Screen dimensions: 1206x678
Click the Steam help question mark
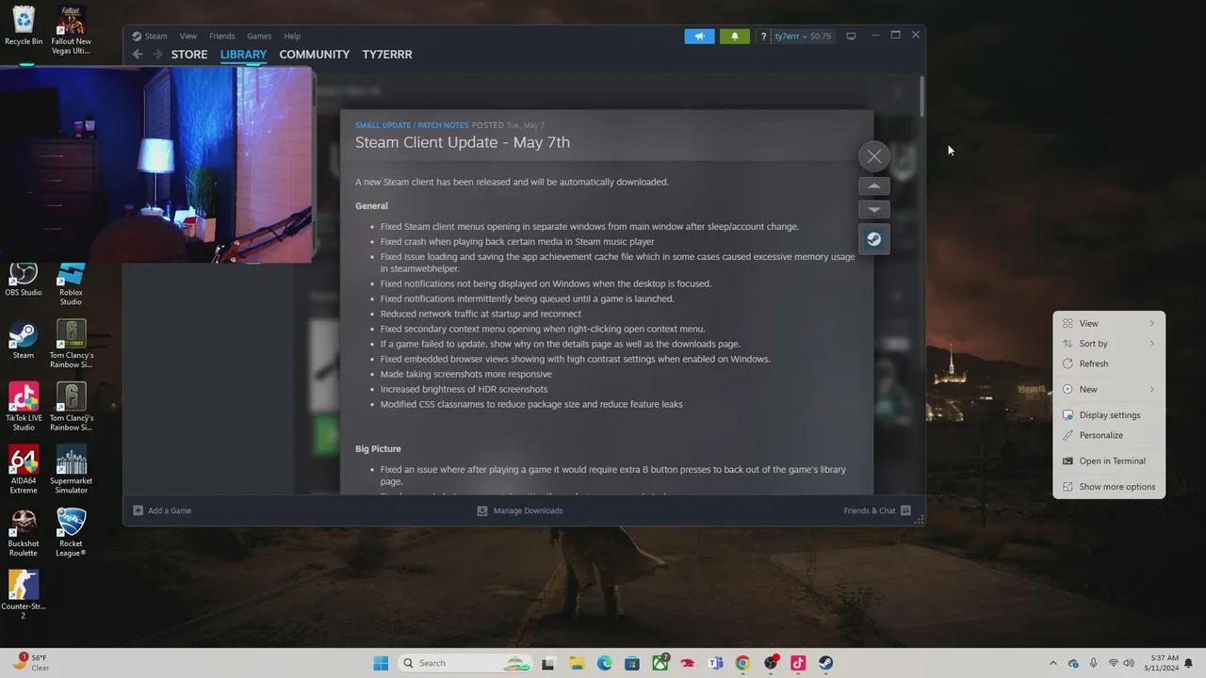coord(764,36)
